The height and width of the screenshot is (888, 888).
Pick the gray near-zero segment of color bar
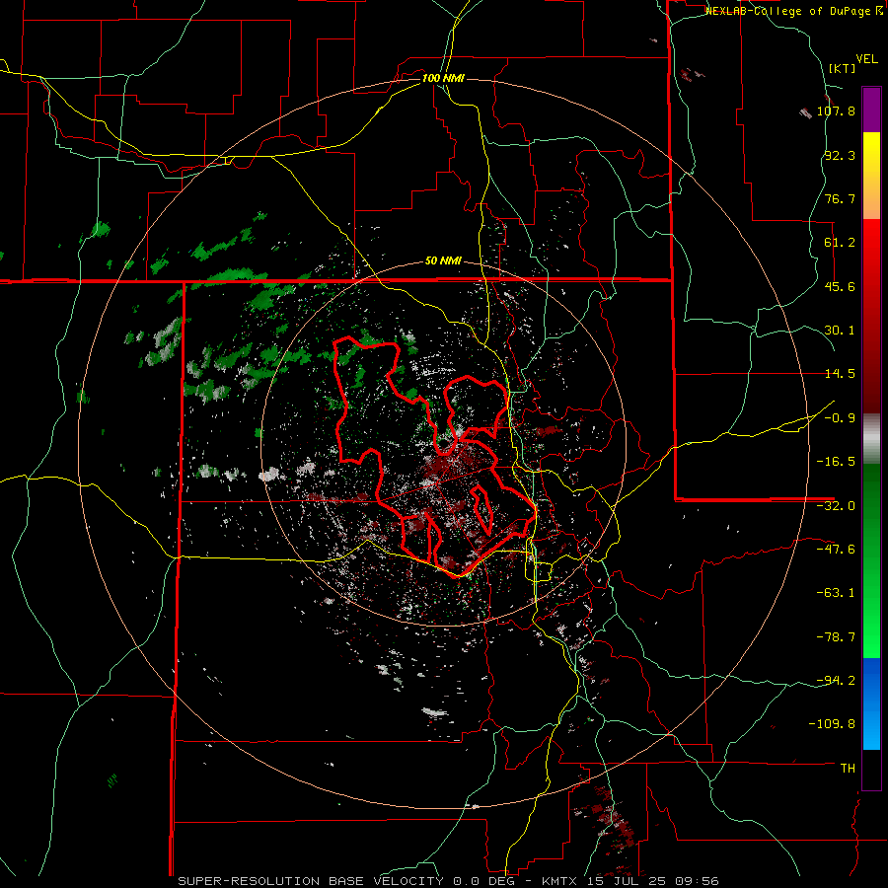871,438
